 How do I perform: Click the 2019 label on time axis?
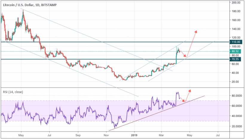(134, 135)
